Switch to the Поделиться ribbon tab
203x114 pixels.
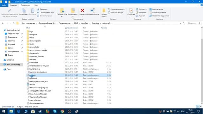click(x=25, y=5)
